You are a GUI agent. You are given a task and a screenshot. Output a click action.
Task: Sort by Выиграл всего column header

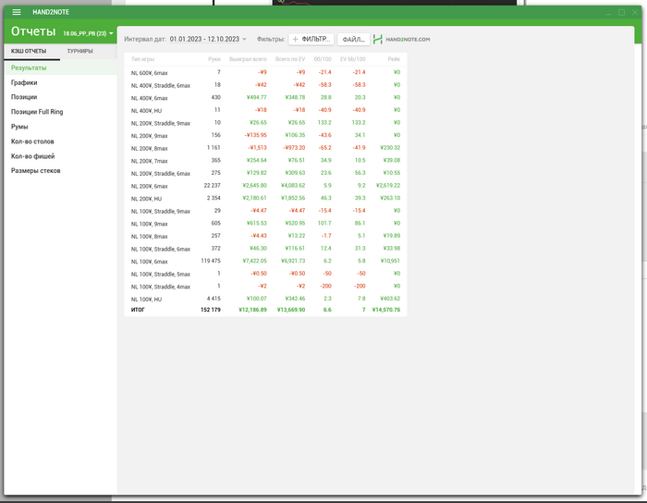tap(248, 59)
